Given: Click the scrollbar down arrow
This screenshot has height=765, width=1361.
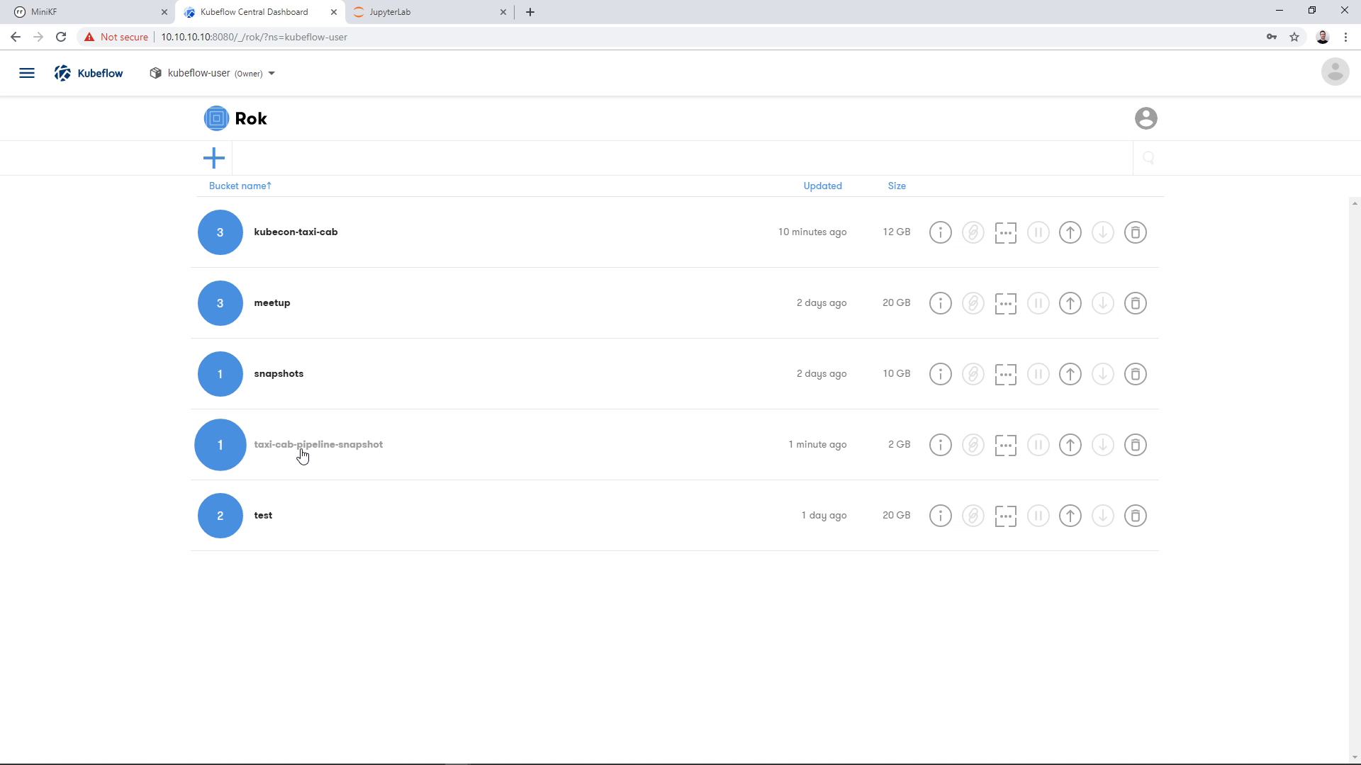Looking at the screenshot, I should tap(1355, 757).
